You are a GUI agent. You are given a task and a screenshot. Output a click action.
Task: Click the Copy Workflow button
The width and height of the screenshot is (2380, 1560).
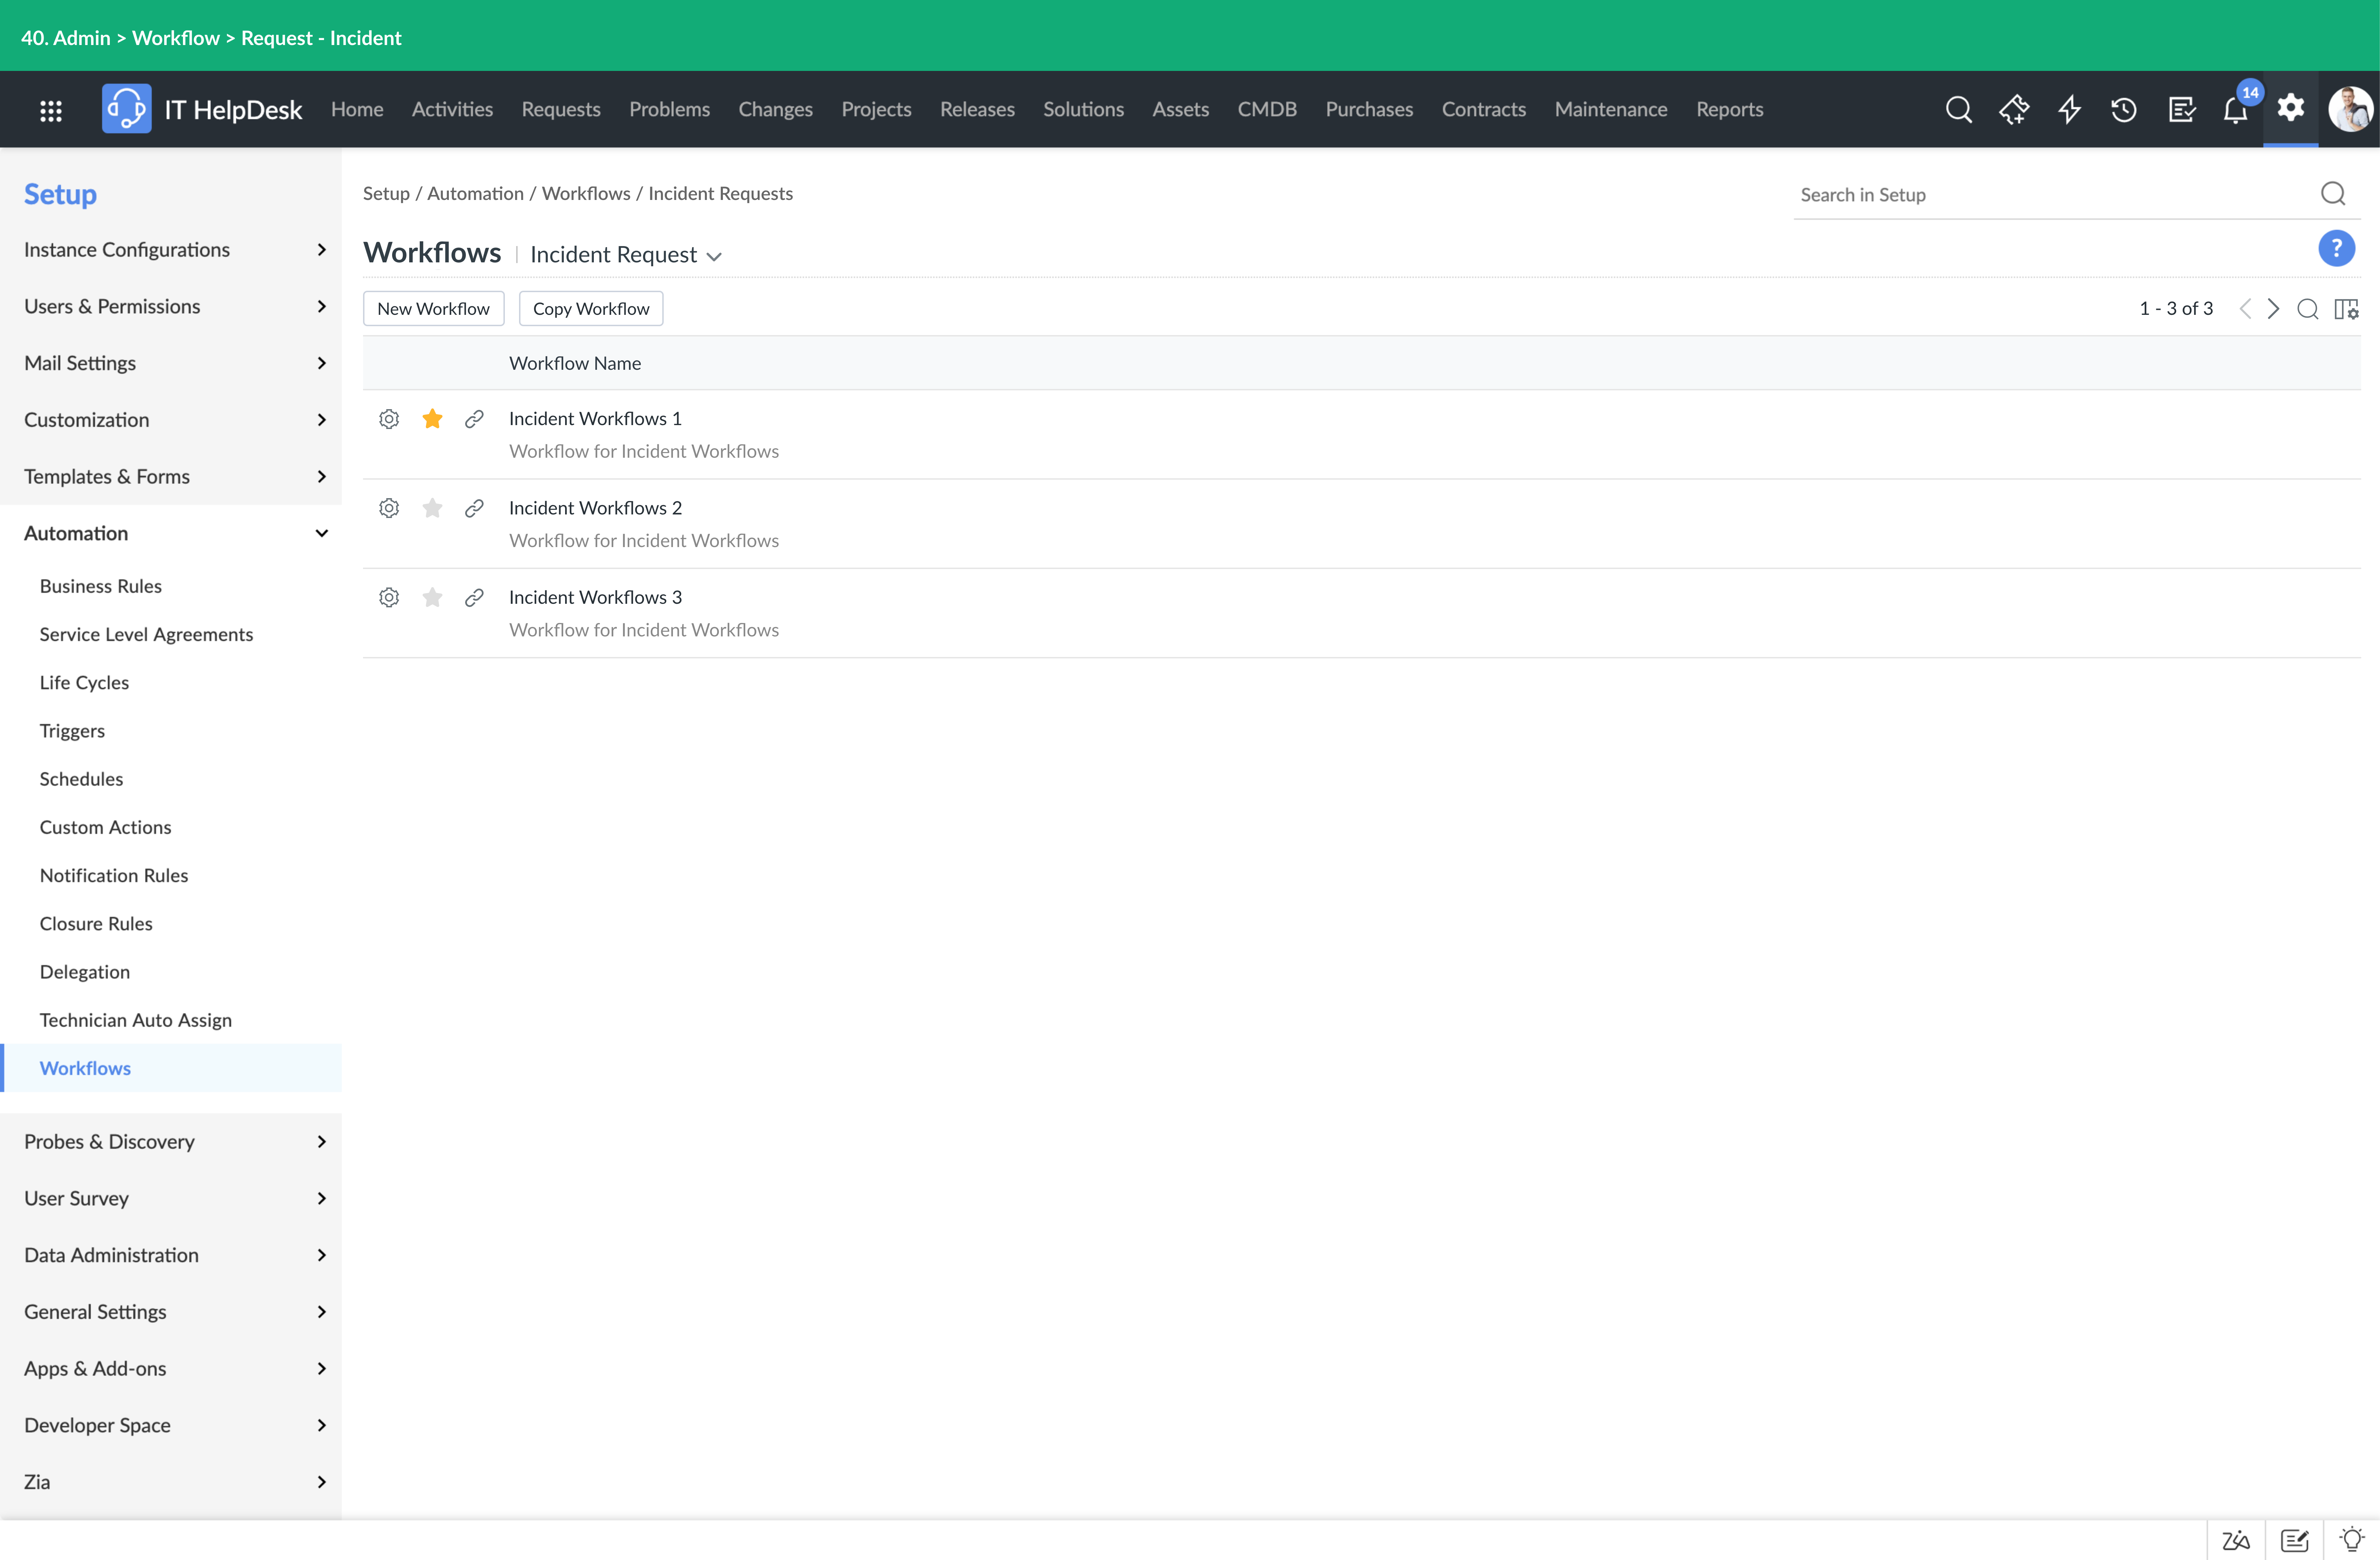591,309
